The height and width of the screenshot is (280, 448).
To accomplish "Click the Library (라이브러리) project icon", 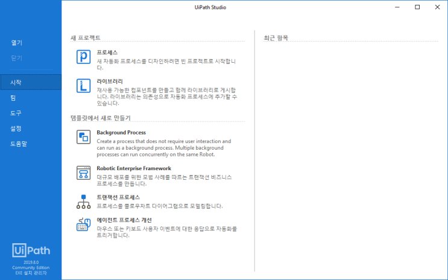I will click(83, 86).
